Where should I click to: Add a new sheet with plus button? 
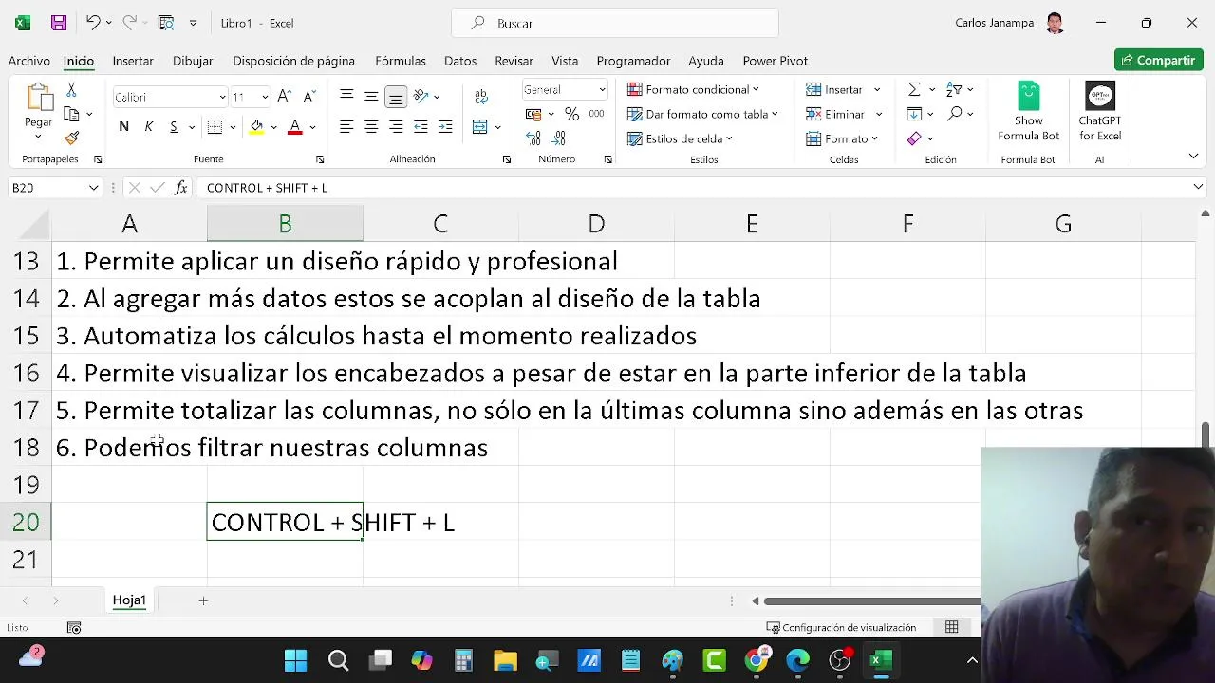coord(203,600)
